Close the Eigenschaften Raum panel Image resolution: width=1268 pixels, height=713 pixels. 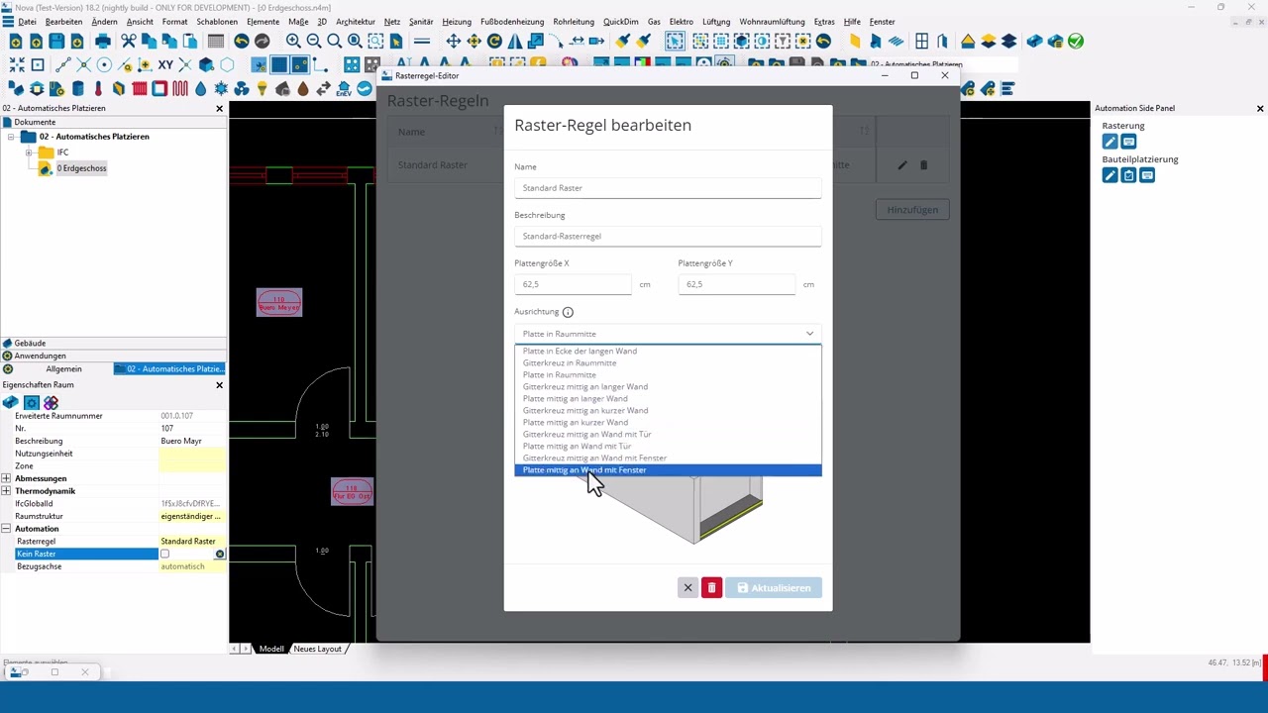pyautogui.click(x=219, y=385)
